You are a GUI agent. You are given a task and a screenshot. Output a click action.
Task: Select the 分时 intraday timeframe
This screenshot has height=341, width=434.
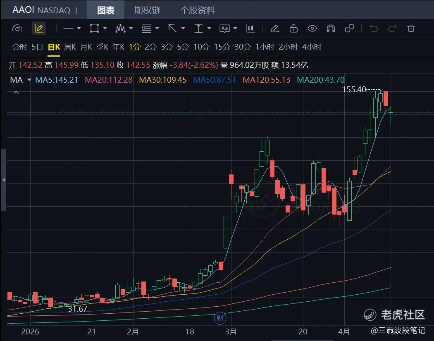click(x=20, y=47)
